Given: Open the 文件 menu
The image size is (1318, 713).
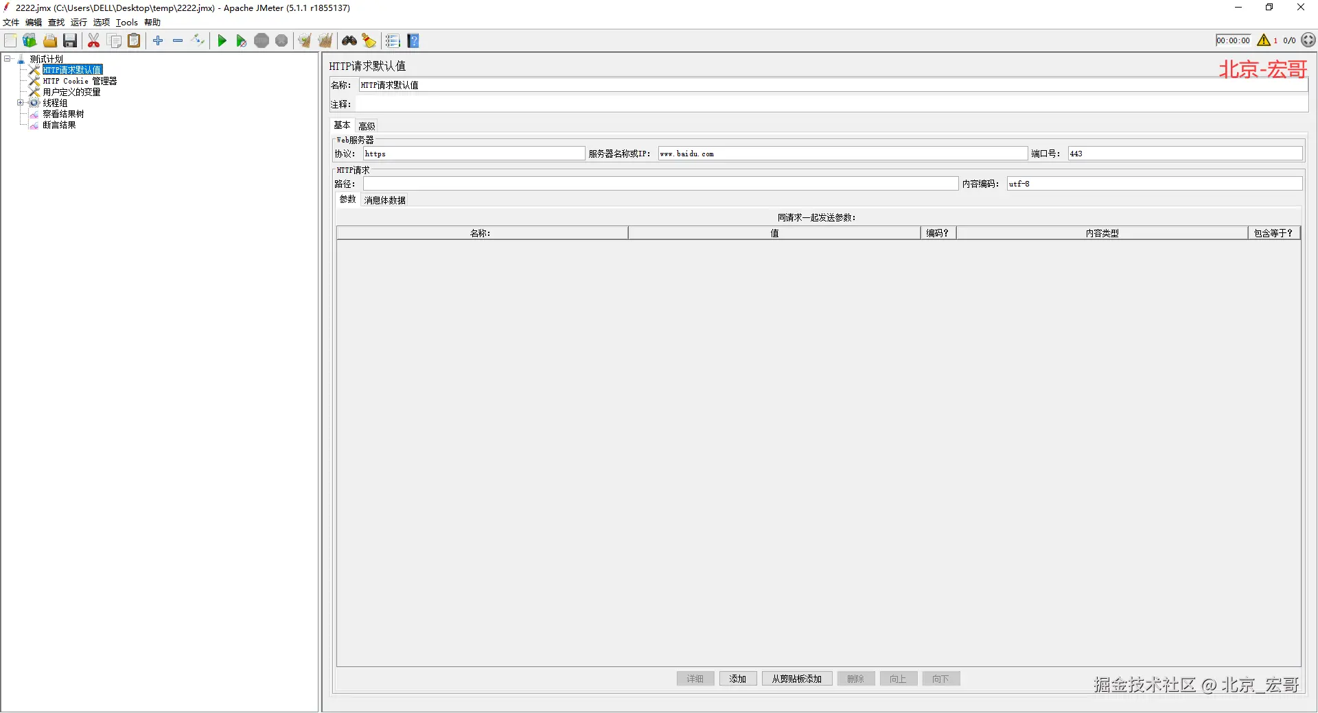Looking at the screenshot, I should click(11, 23).
